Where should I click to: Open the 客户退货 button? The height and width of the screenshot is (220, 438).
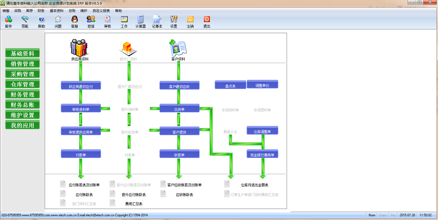pyautogui.click(x=180, y=131)
